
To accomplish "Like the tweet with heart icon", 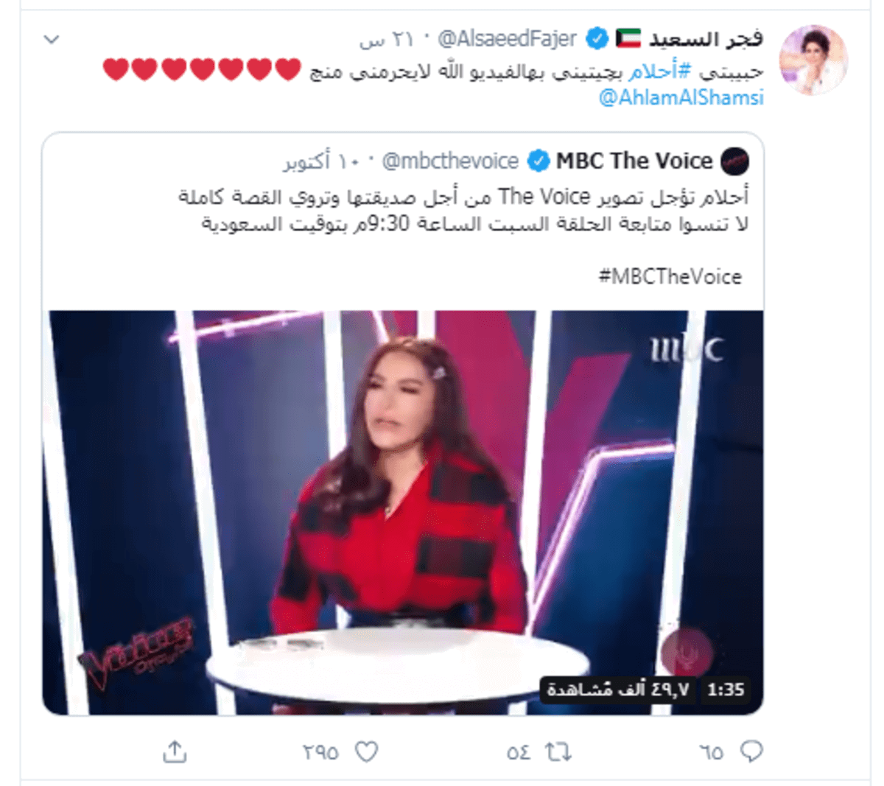I will coord(366,751).
